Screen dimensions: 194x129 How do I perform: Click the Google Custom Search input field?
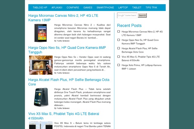[x=127, y=15]
